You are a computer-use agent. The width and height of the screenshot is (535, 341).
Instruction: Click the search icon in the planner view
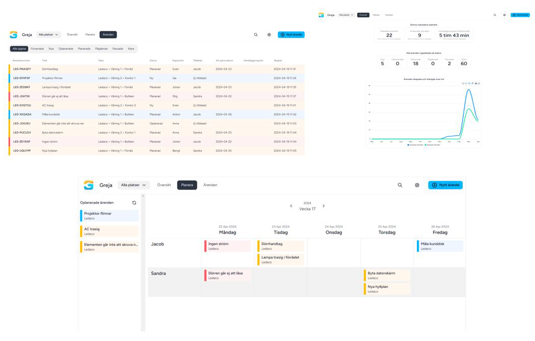pos(400,185)
